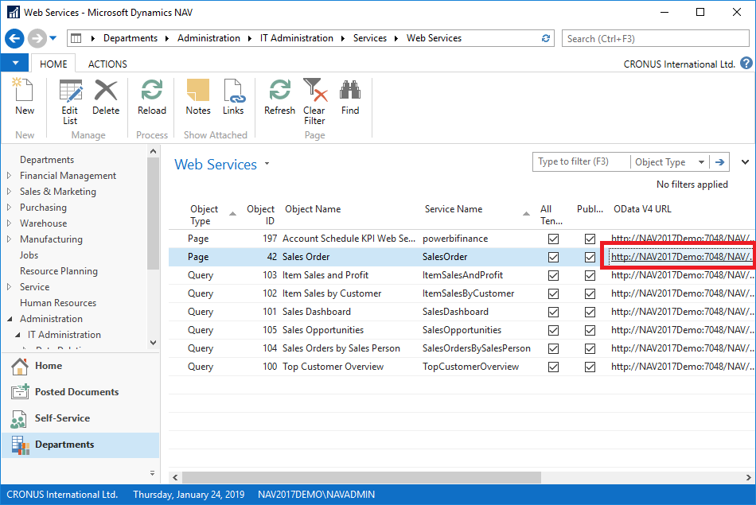Sort by the Object Name column header
Screen dimensions: 756x505
313,209
